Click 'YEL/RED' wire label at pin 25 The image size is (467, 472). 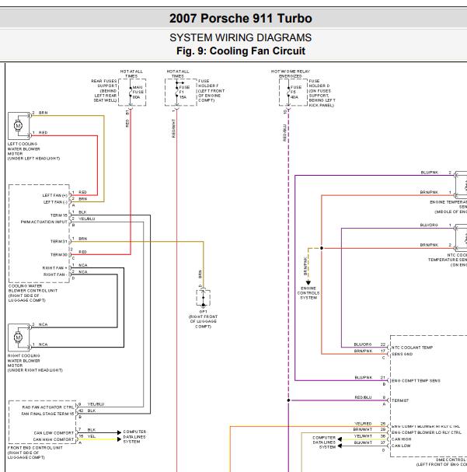pyautogui.click(x=363, y=424)
